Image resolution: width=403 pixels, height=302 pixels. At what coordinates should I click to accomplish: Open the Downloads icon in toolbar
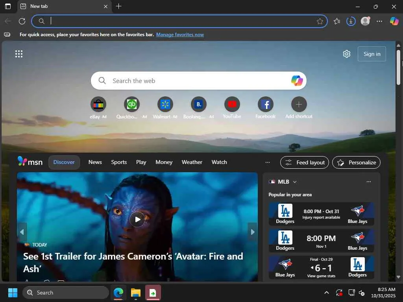(x=351, y=21)
